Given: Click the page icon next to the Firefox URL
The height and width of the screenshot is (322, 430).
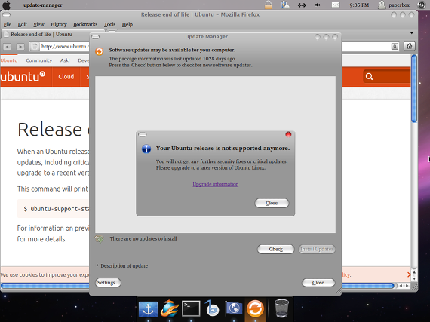Looking at the screenshot, I should [34, 47].
